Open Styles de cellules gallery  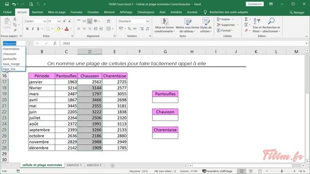205,25
